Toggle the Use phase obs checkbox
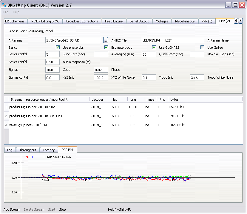Viewport: 247px width, 214px height. click(x=58, y=48)
